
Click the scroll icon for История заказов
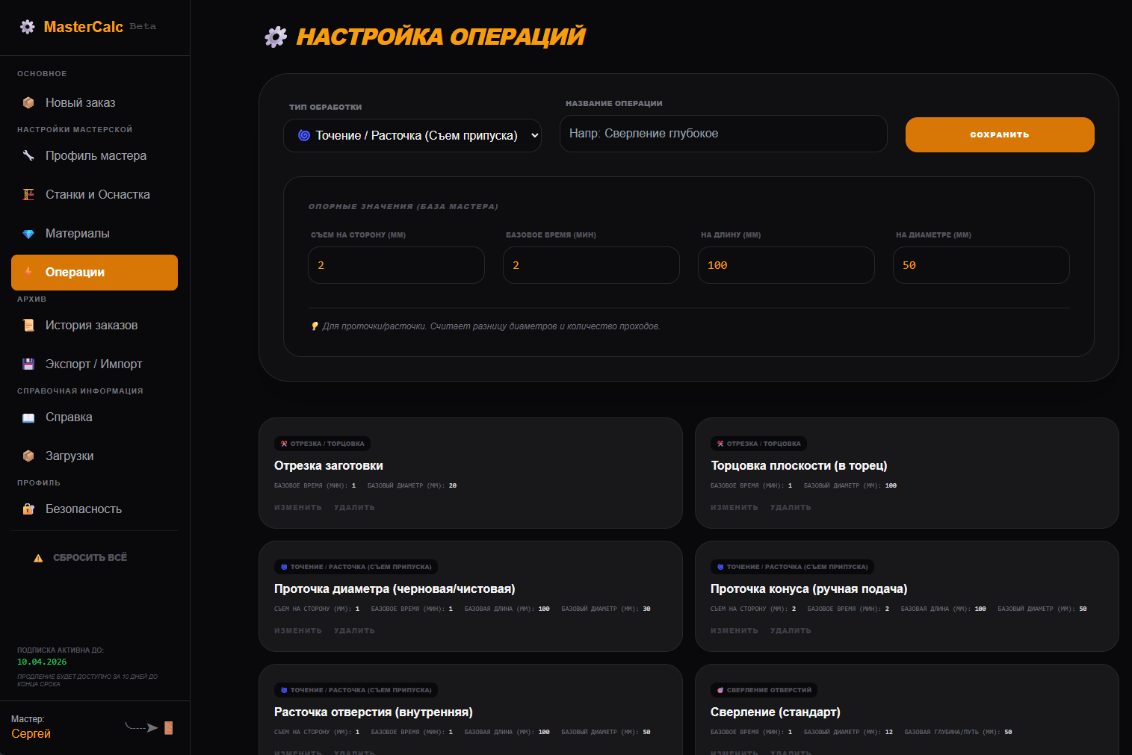click(x=28, y=326)
